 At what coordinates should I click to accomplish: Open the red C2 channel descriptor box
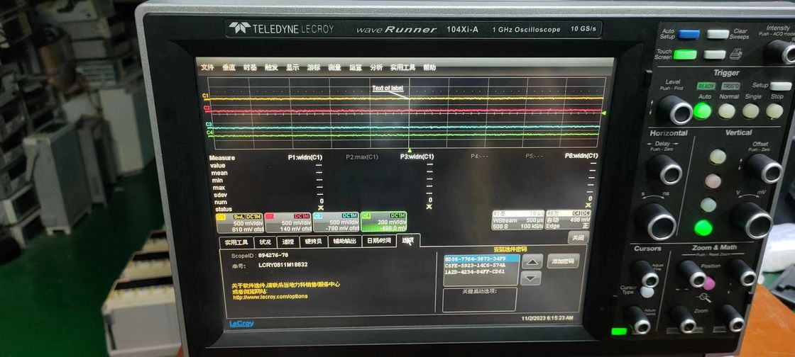point(287,222)
